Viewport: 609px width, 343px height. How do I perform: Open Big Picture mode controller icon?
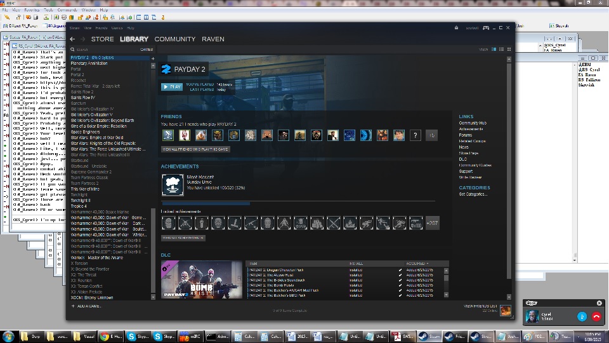485,28
